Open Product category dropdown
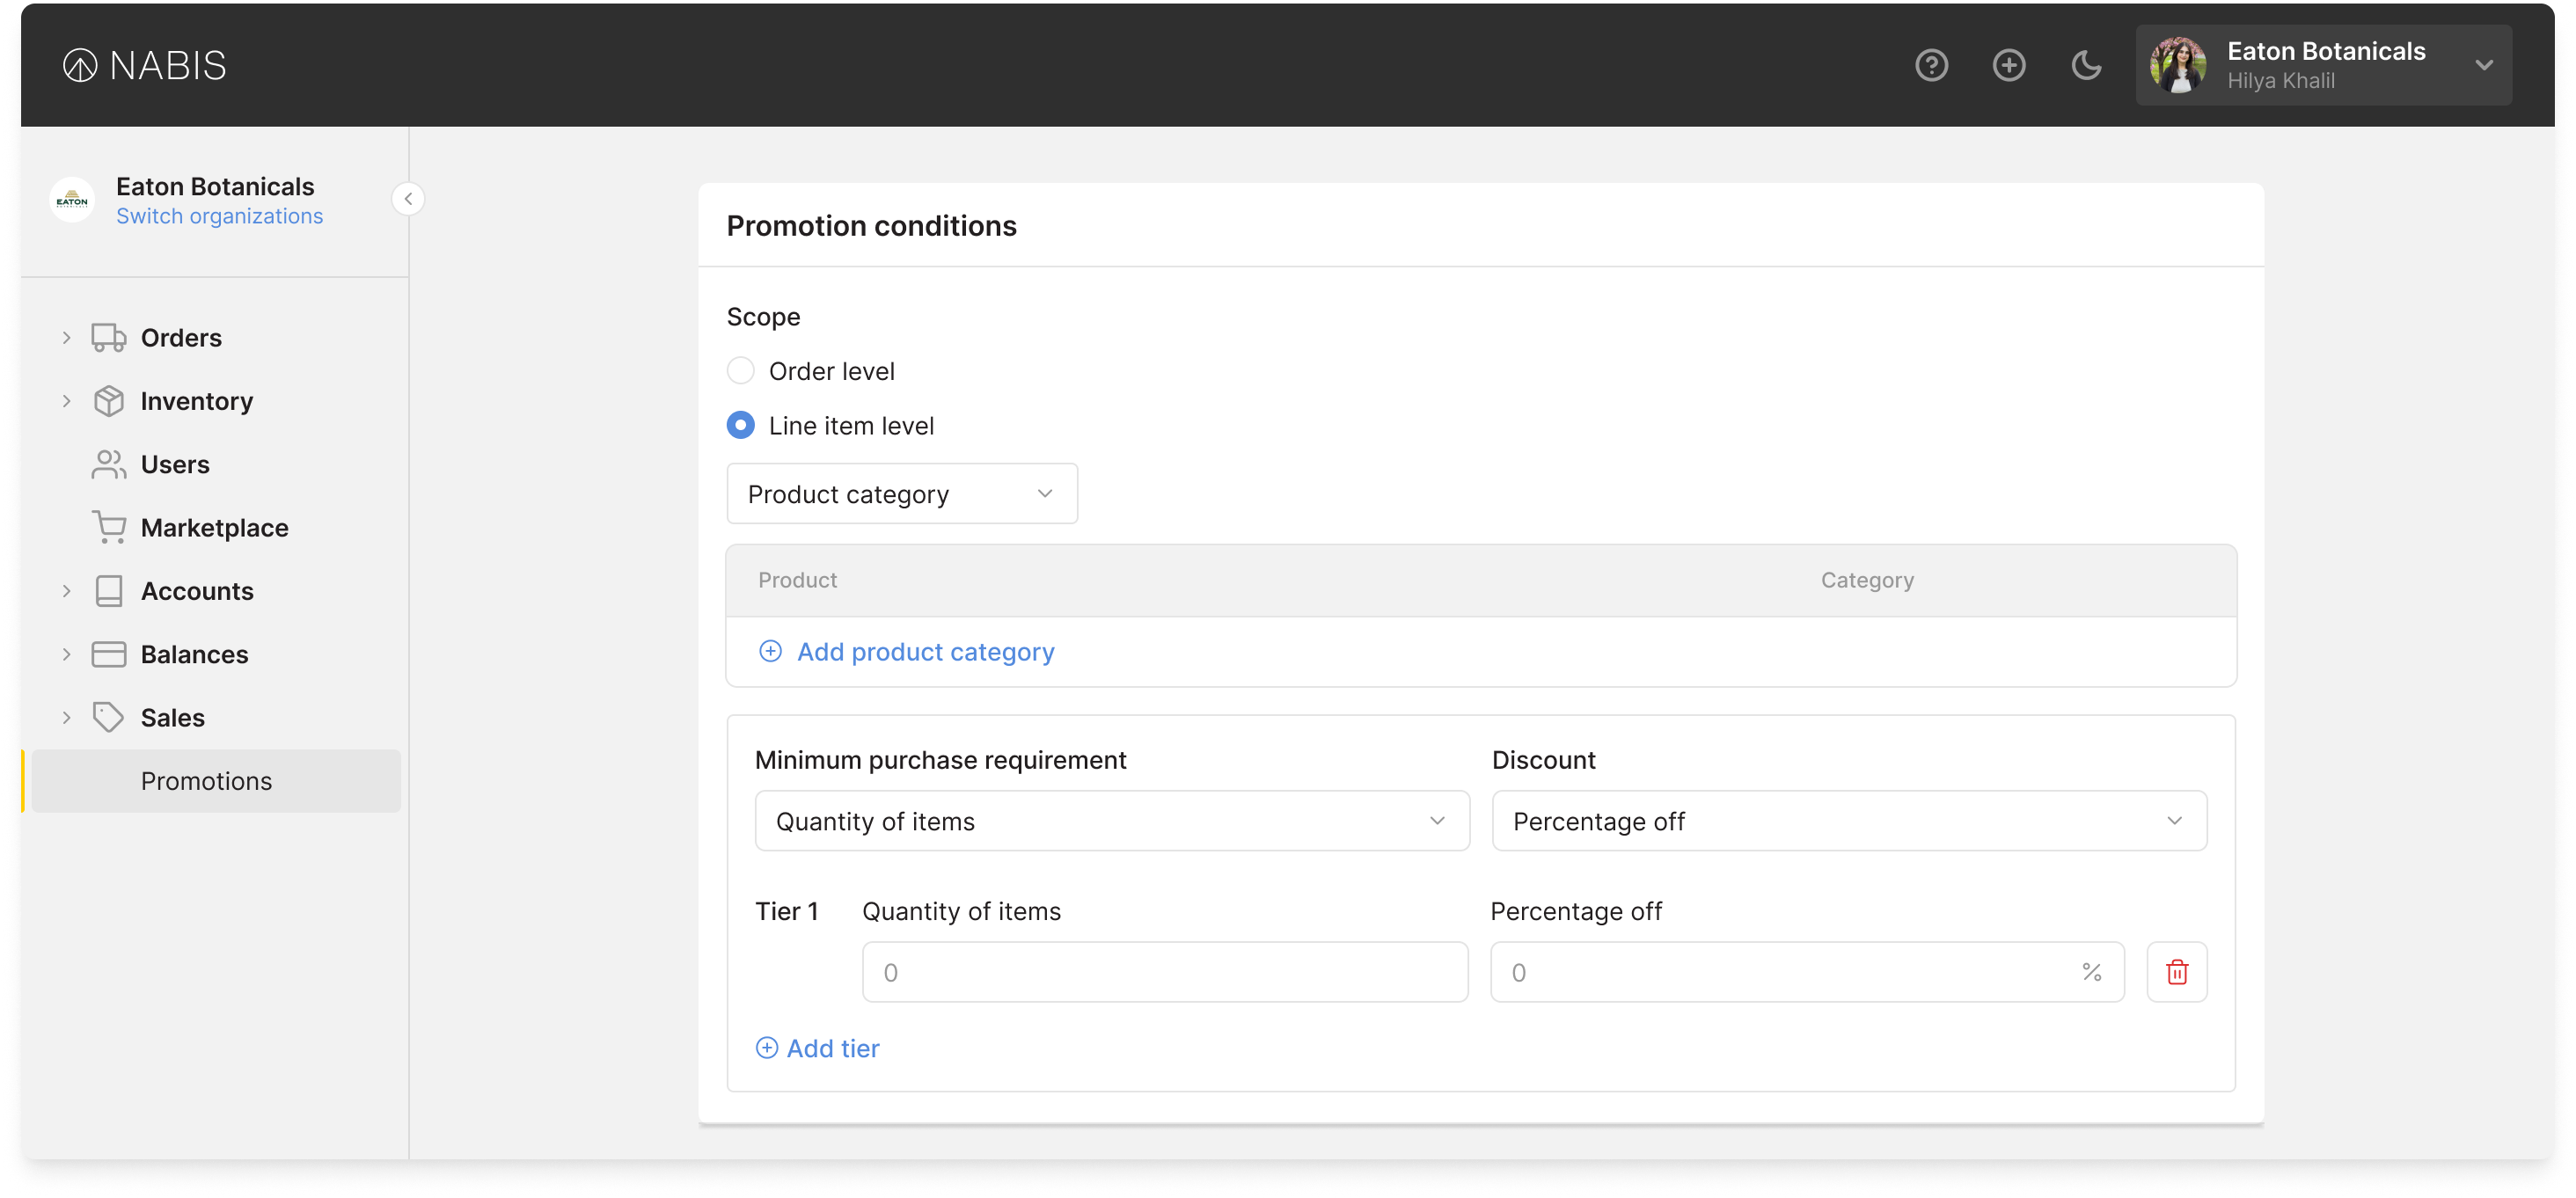 coord(901,493)
